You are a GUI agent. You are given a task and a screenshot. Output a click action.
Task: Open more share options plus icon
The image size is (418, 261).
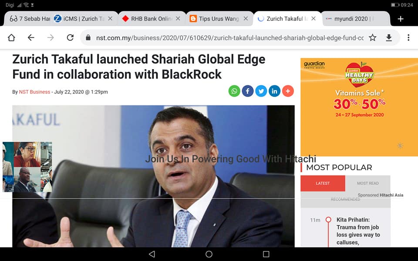[x=288, y=91]
